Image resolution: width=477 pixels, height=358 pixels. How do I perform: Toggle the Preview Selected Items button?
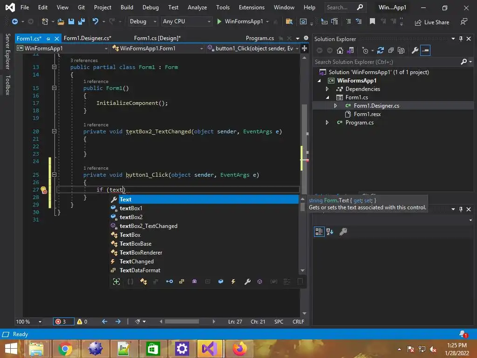[x=425, y=50]
